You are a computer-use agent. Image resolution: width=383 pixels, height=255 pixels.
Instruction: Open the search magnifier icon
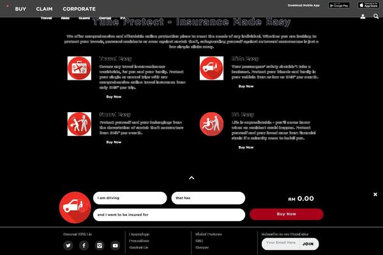(x=376, y=17)
